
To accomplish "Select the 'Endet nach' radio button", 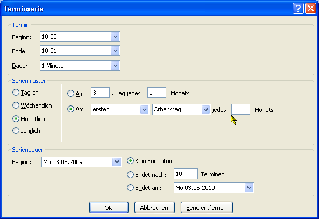I will pyautogui.click(x=130, y=175).
